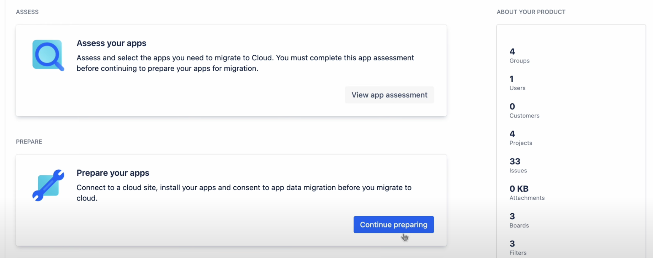Click the PREPARE section label
653x258 pixels.
[29, 142]
